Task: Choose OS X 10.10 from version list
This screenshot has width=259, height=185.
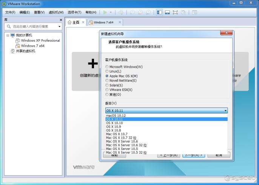Action: (x=166, y=123)
